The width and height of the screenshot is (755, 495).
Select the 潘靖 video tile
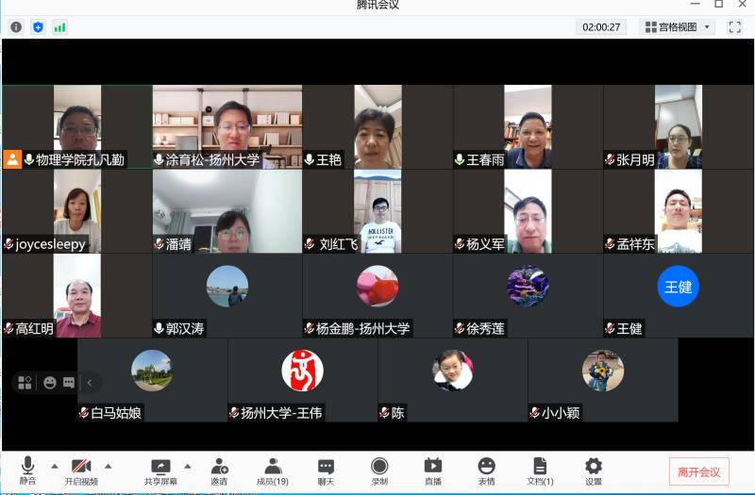[227, 211]
